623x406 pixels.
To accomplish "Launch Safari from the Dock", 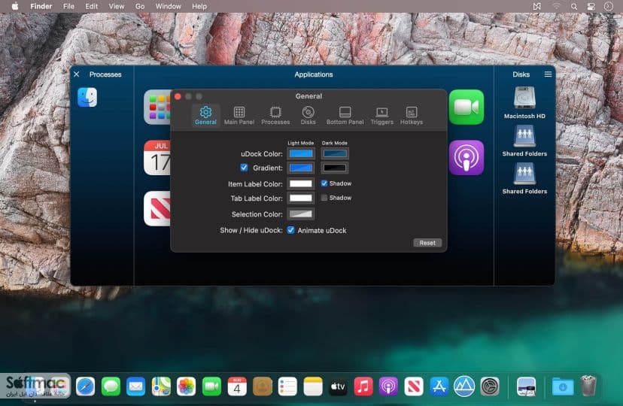I will tap(86, 386).
